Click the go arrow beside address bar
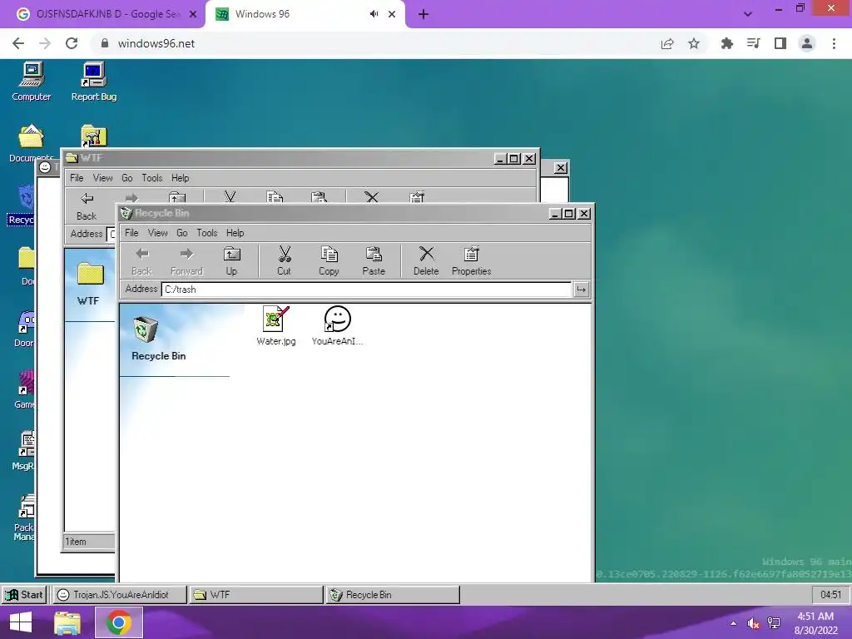Viewport: 852px width, 639px height. coord(581,289)
